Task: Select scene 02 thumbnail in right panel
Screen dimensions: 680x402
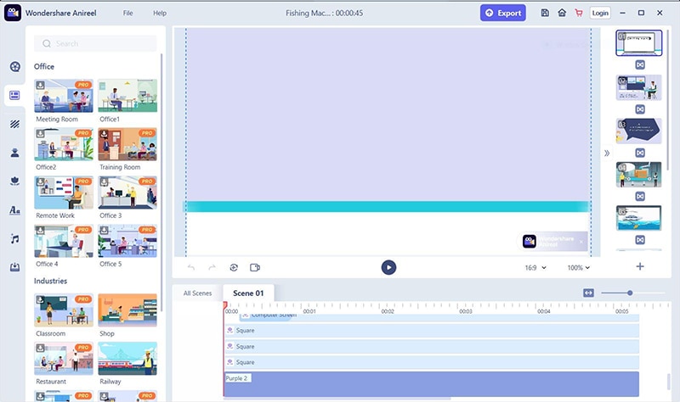Action: pyautogui.click(x=639, y=87)
